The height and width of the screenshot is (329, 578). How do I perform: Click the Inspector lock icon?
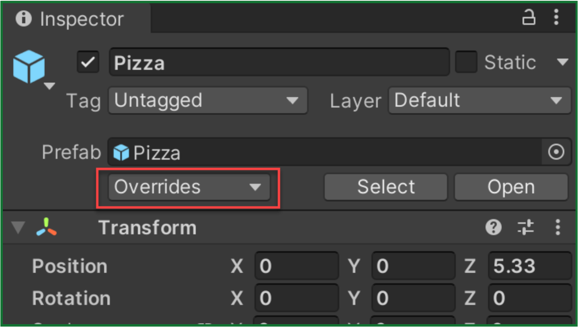point(529,18)
